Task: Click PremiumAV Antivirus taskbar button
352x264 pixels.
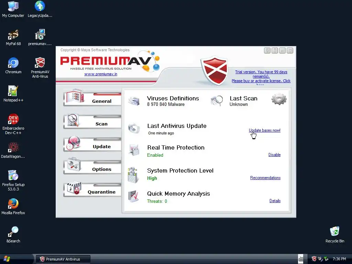Action: [x=63, y=259]
